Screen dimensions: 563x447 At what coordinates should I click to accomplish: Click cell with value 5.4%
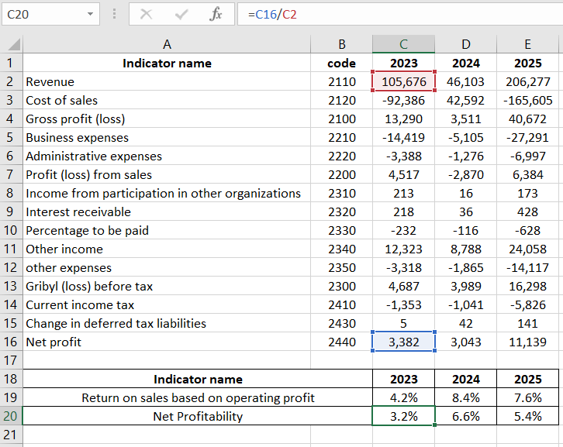pyautogui.click(x=527, y=416)
